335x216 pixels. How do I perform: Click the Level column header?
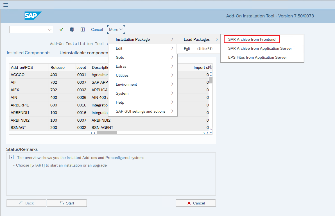click(x=83, y=67)
